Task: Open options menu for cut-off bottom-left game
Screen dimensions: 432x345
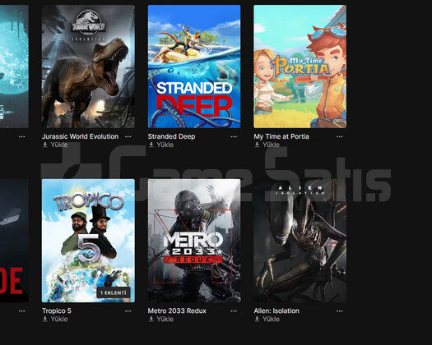Action: click(21, 311)
